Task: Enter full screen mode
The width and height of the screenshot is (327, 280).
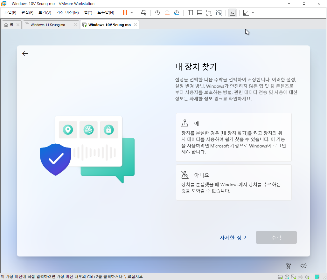Action: [209, 13]
